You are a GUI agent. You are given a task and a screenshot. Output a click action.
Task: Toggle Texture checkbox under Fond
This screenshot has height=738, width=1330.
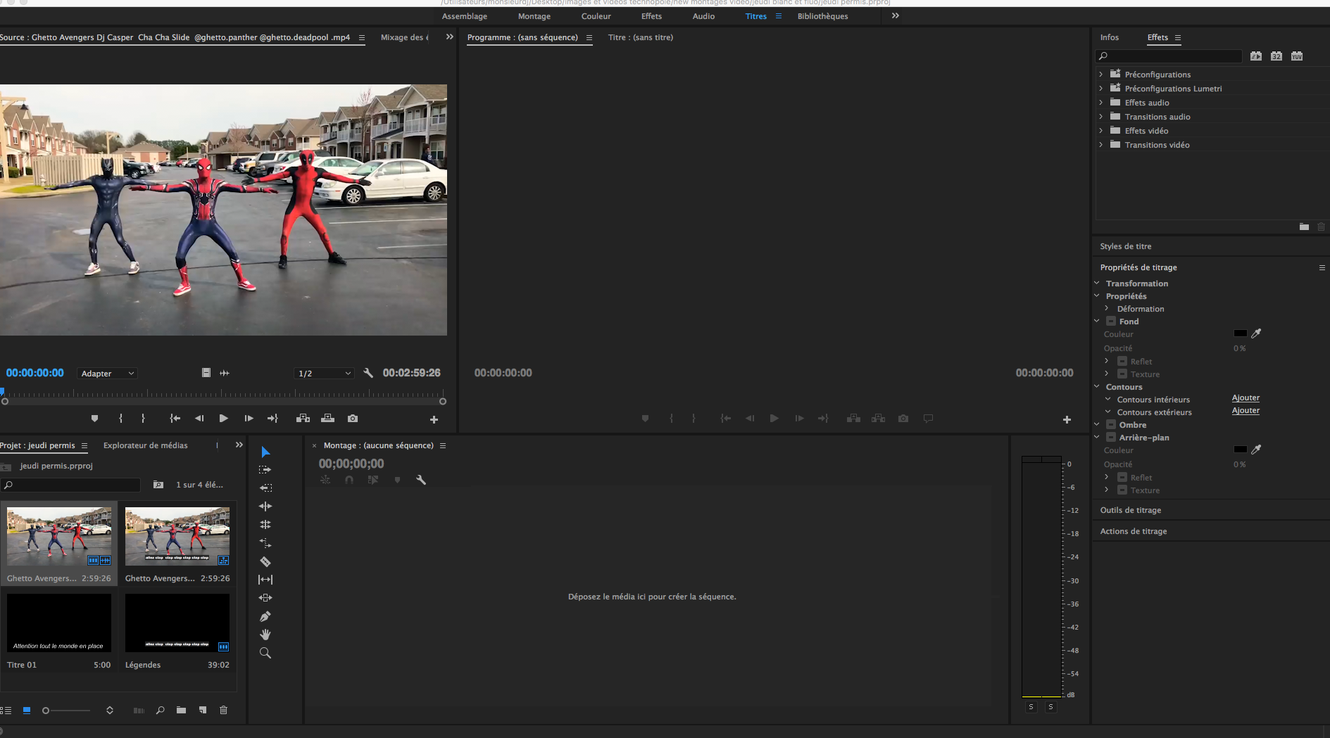[1122, 374]
